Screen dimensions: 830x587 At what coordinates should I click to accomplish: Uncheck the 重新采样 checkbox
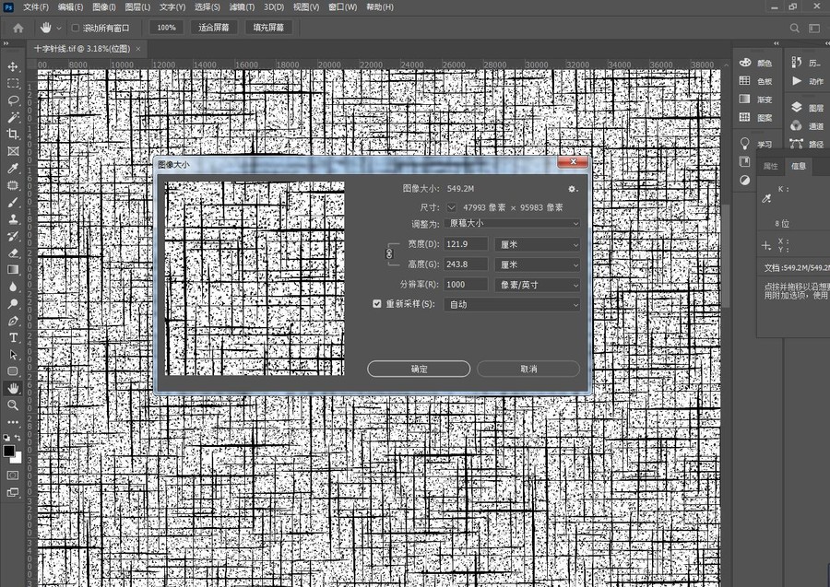(x=377, y=303)
